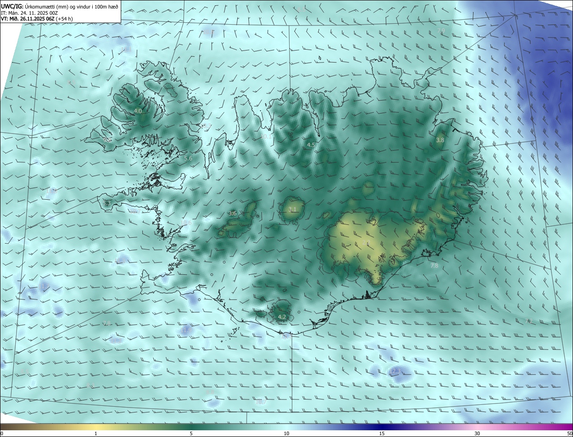Click the 4.2 value on Mýrdalsjökull glacier
Screen dimensions: 573x437
point(282,317)
